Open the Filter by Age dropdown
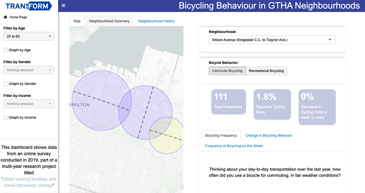This screenshot has height=193, width=365. (x=29, y=36)
